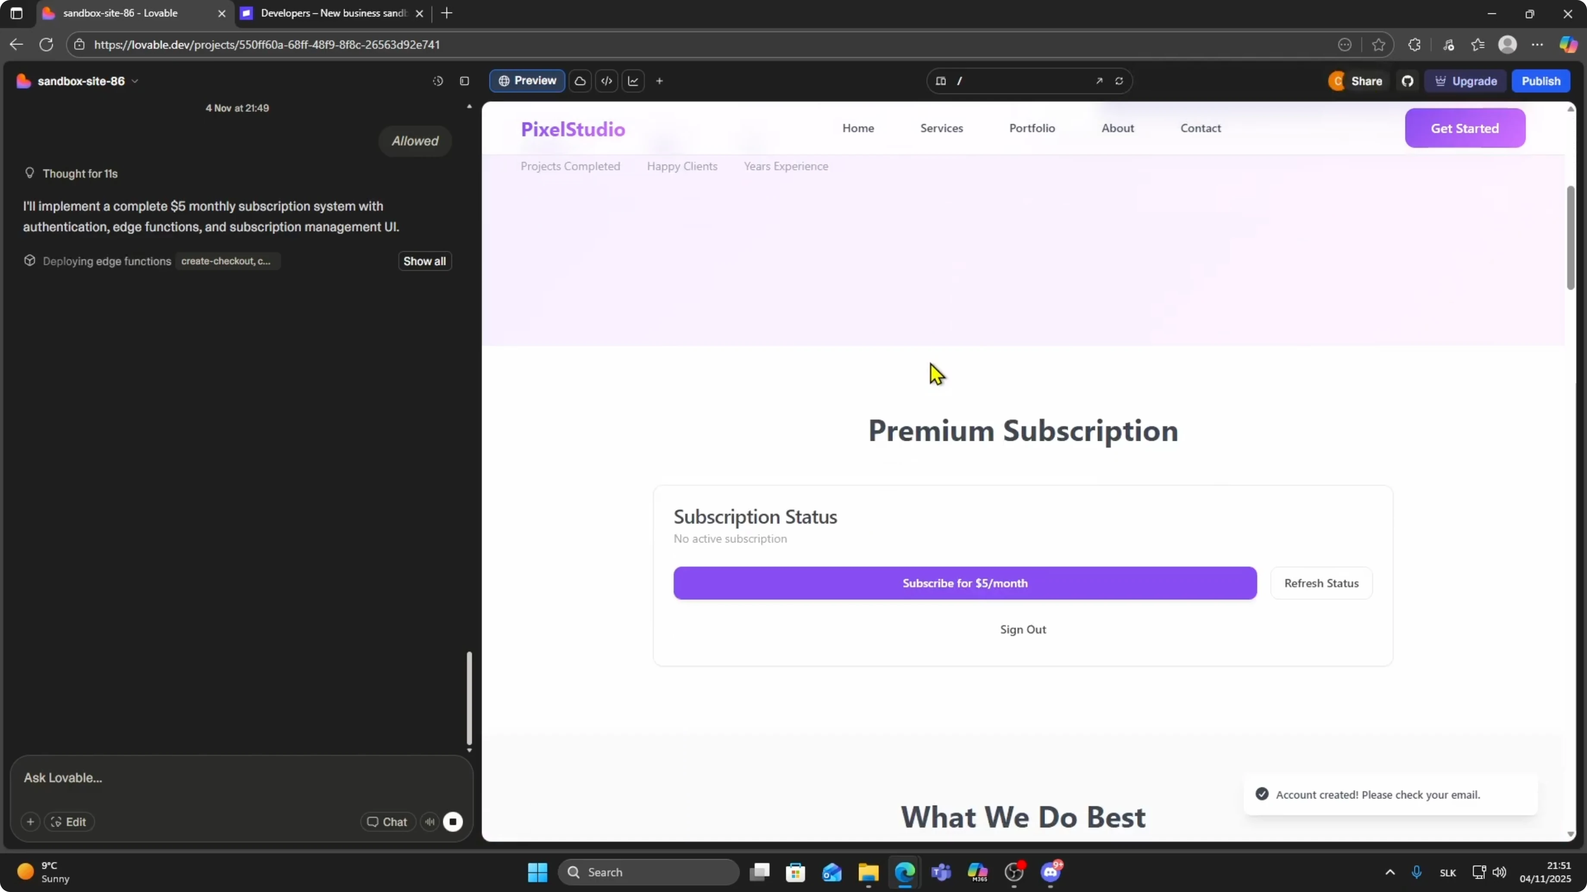Open Microsoft Teams from taskbar
The width and height of the screenshot is (1587, 892).
(941, 872)
